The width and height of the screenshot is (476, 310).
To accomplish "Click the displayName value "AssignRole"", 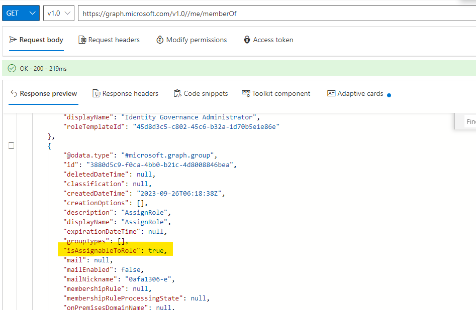I will [x=144, y=222].
